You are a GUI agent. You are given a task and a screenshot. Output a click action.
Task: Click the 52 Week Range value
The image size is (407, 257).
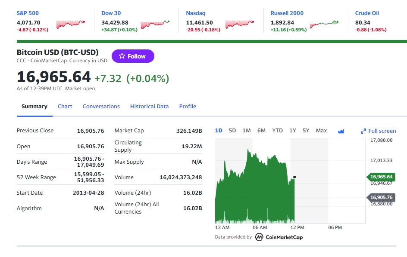[89, 177]
